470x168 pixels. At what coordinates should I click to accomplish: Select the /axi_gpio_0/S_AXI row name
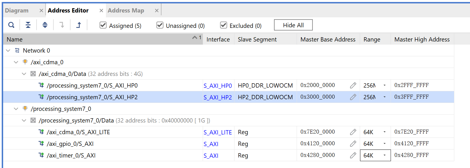tap(70, 144)
